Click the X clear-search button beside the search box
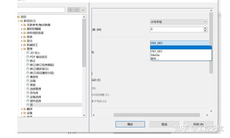Screen dimensions: 230x138 coord(70,10)
